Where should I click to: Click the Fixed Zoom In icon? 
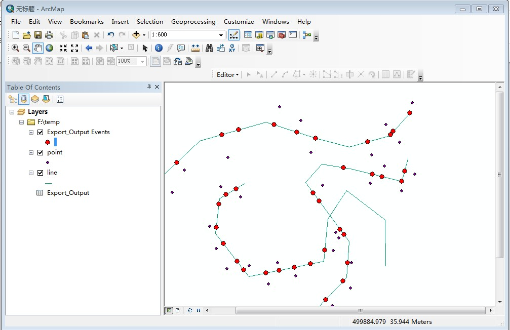pyautogui.click(x=63, y=48)
